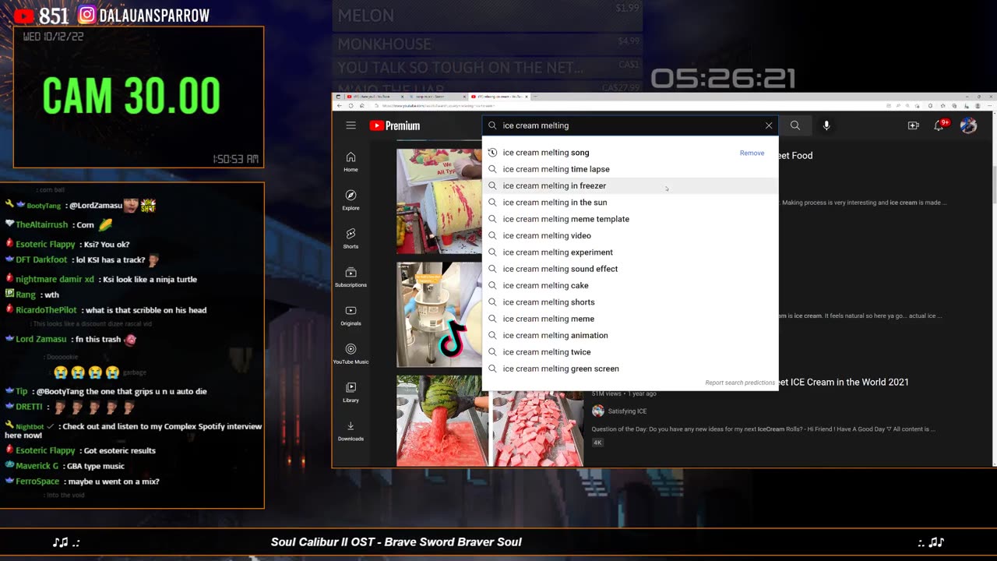Select suggestion 'ice cream melting video'

coord(630,235)
